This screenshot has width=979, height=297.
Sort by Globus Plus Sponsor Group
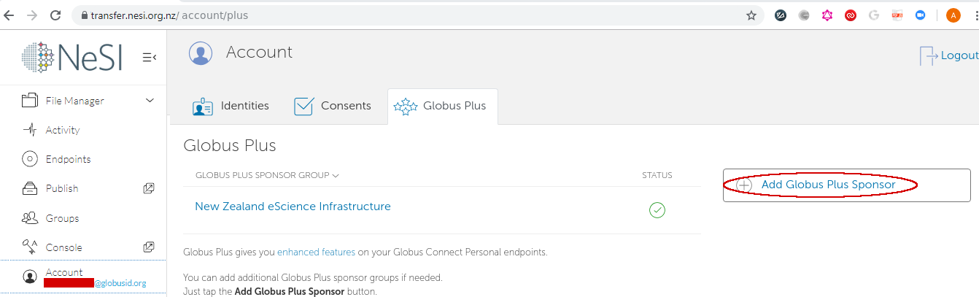[x=267, y=175]
